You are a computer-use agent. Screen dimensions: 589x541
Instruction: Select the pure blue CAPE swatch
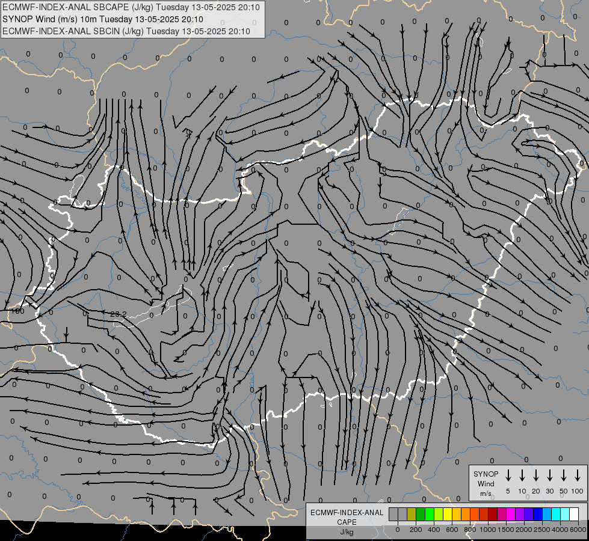[x=538, y=514]
